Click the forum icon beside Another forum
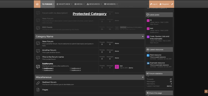 38,51
